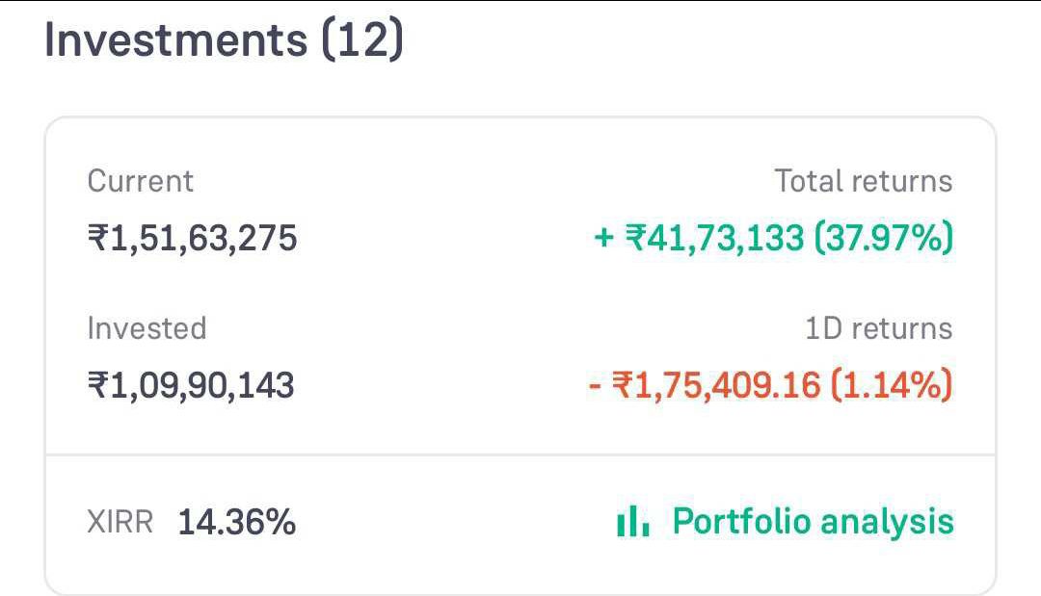Select the Investments (12) heading
Image resolution: width=1041 pixels, height=596 pixels.
pos(224,39)
